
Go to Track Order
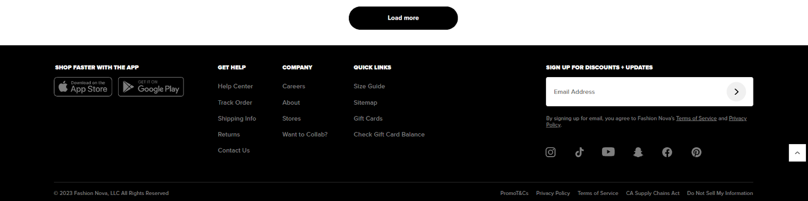point(235,102)
